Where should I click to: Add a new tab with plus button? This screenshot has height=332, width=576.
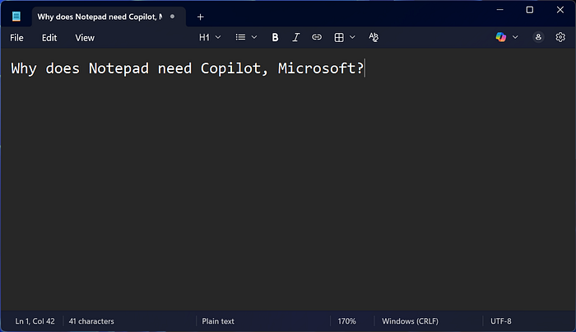[200, 16]
